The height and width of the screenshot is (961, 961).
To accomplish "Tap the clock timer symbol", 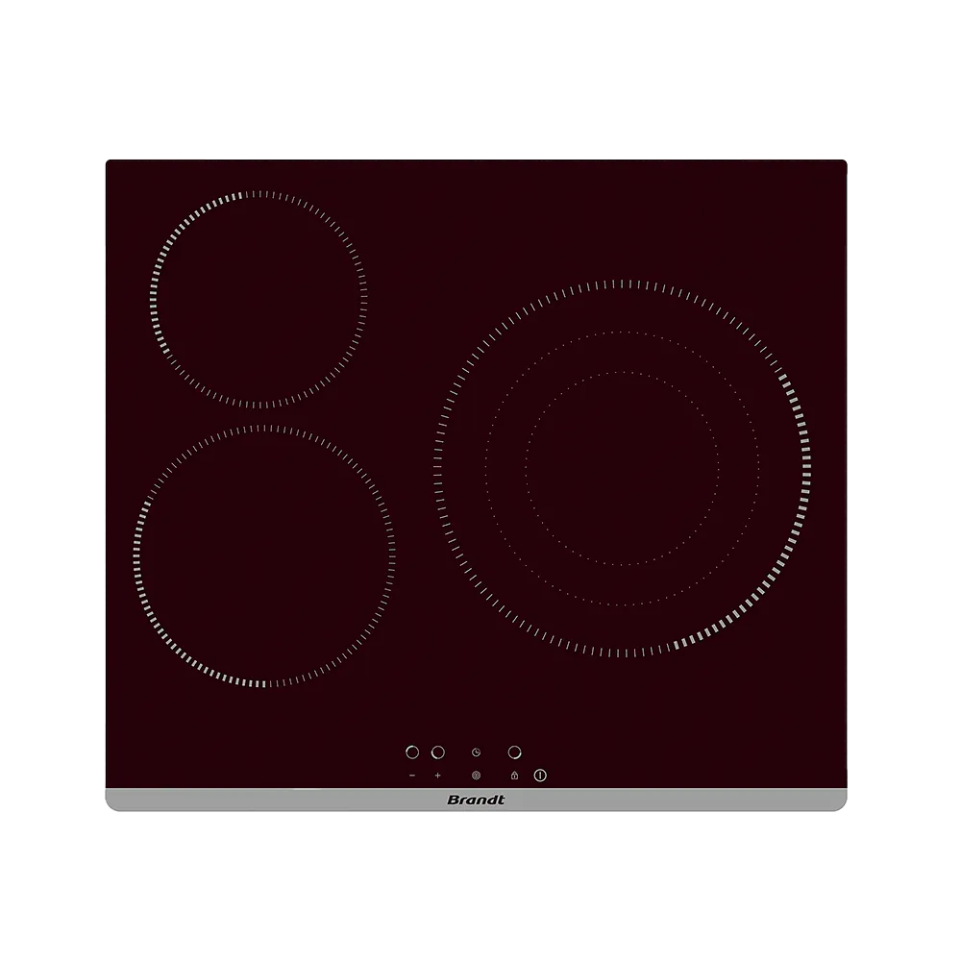I will 477,752.
